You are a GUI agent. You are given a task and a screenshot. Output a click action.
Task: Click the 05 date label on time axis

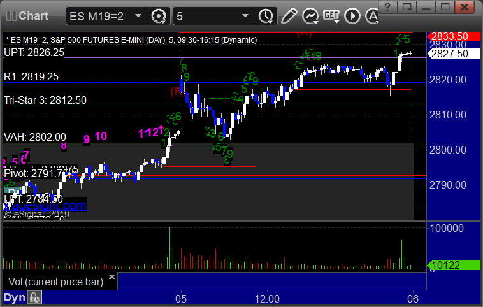[181, 299]
